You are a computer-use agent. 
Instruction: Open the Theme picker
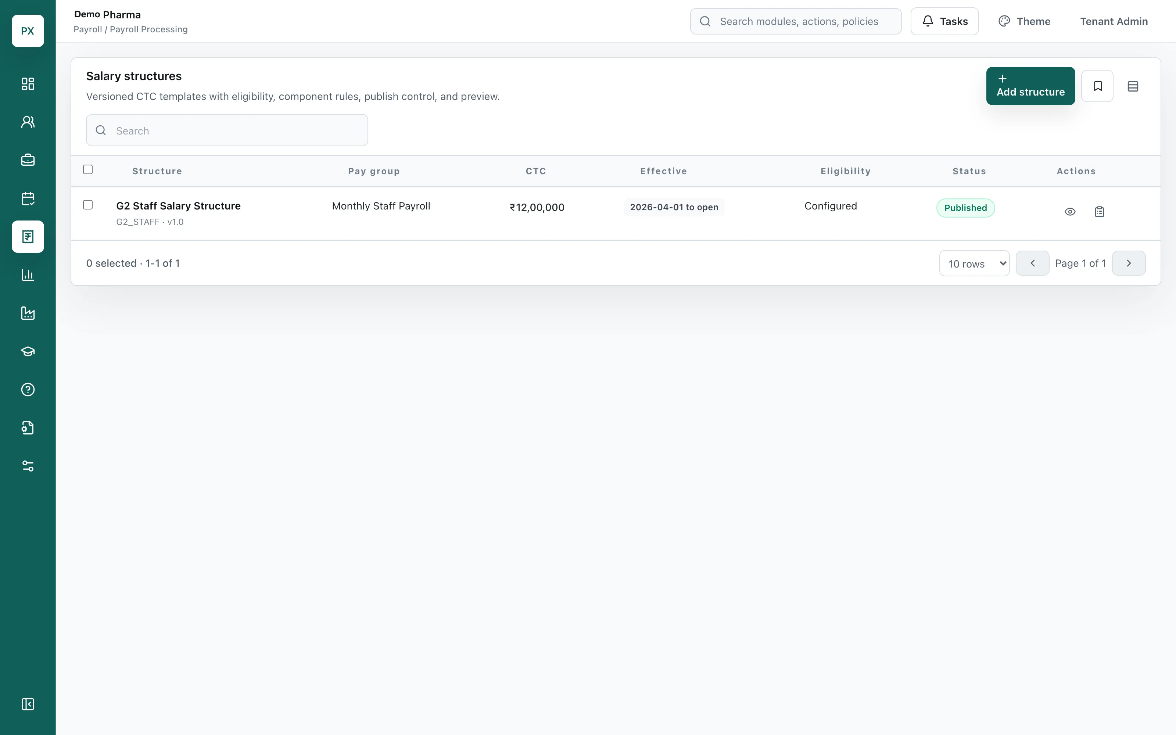tap(1024, 21)
